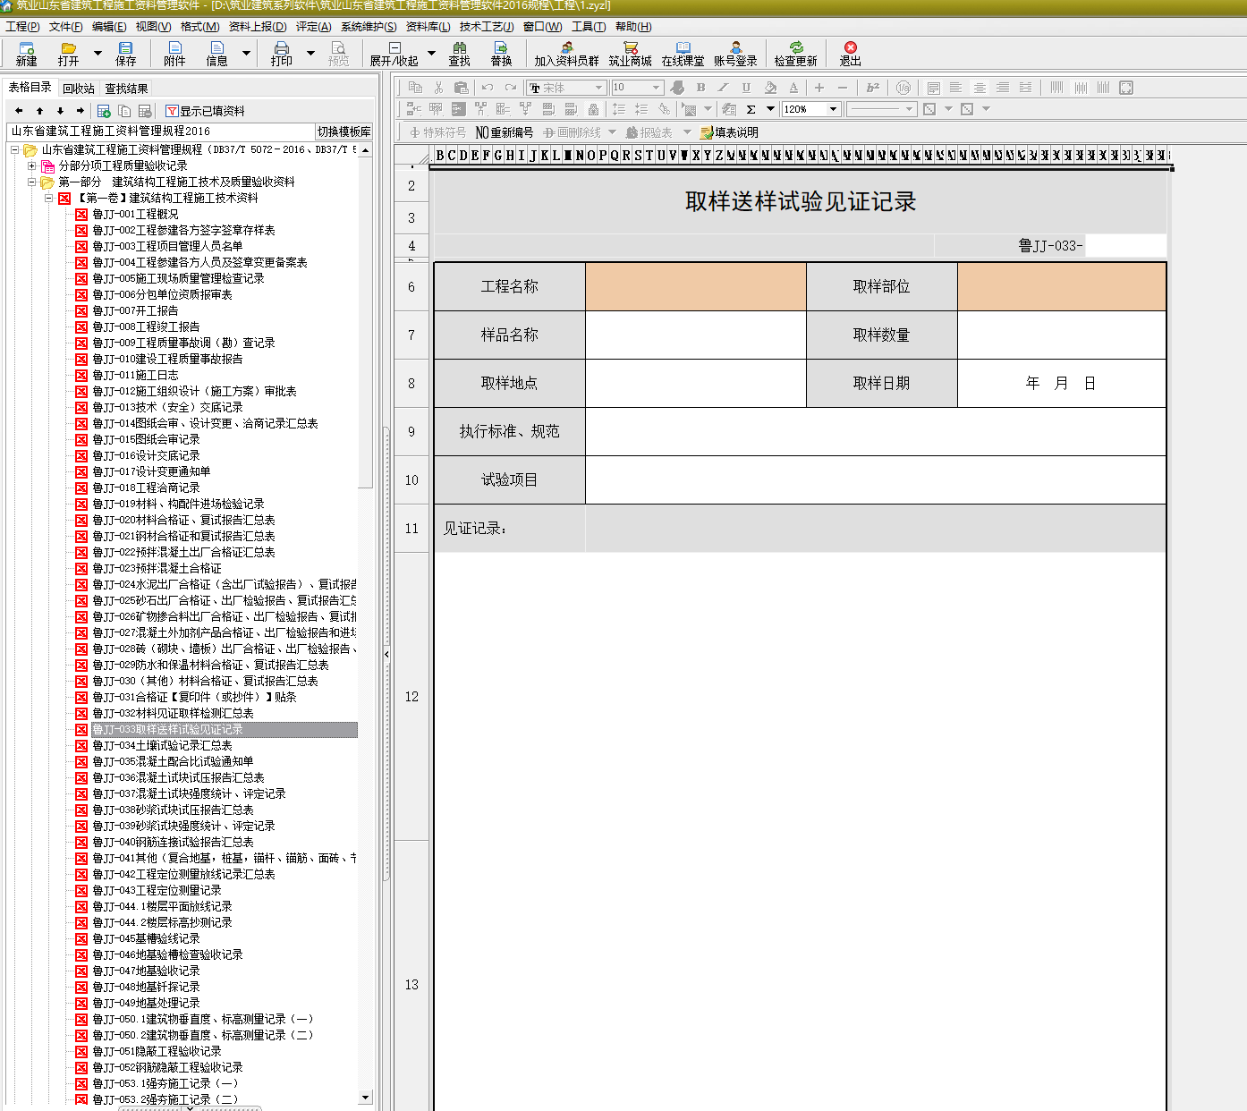Click the tree panel scroll down arrow
The image size is (1247, 1111).
[365, 1097]
